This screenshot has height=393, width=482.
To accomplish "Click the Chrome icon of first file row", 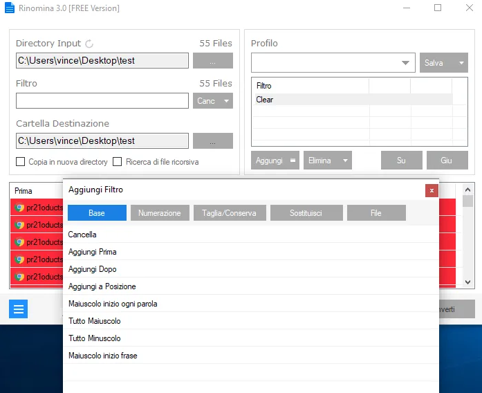I will click(19, 208).
